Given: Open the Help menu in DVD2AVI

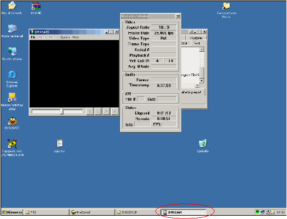Looking at the screenshot, I should 76,37.
